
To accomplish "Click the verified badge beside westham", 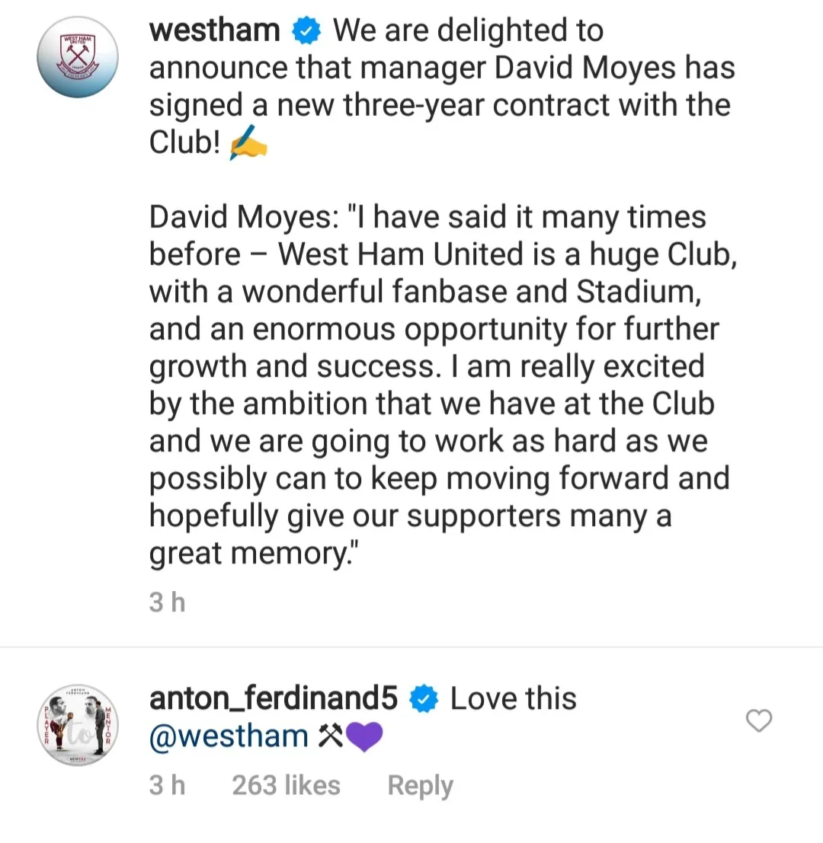I will tap(307, 32).
